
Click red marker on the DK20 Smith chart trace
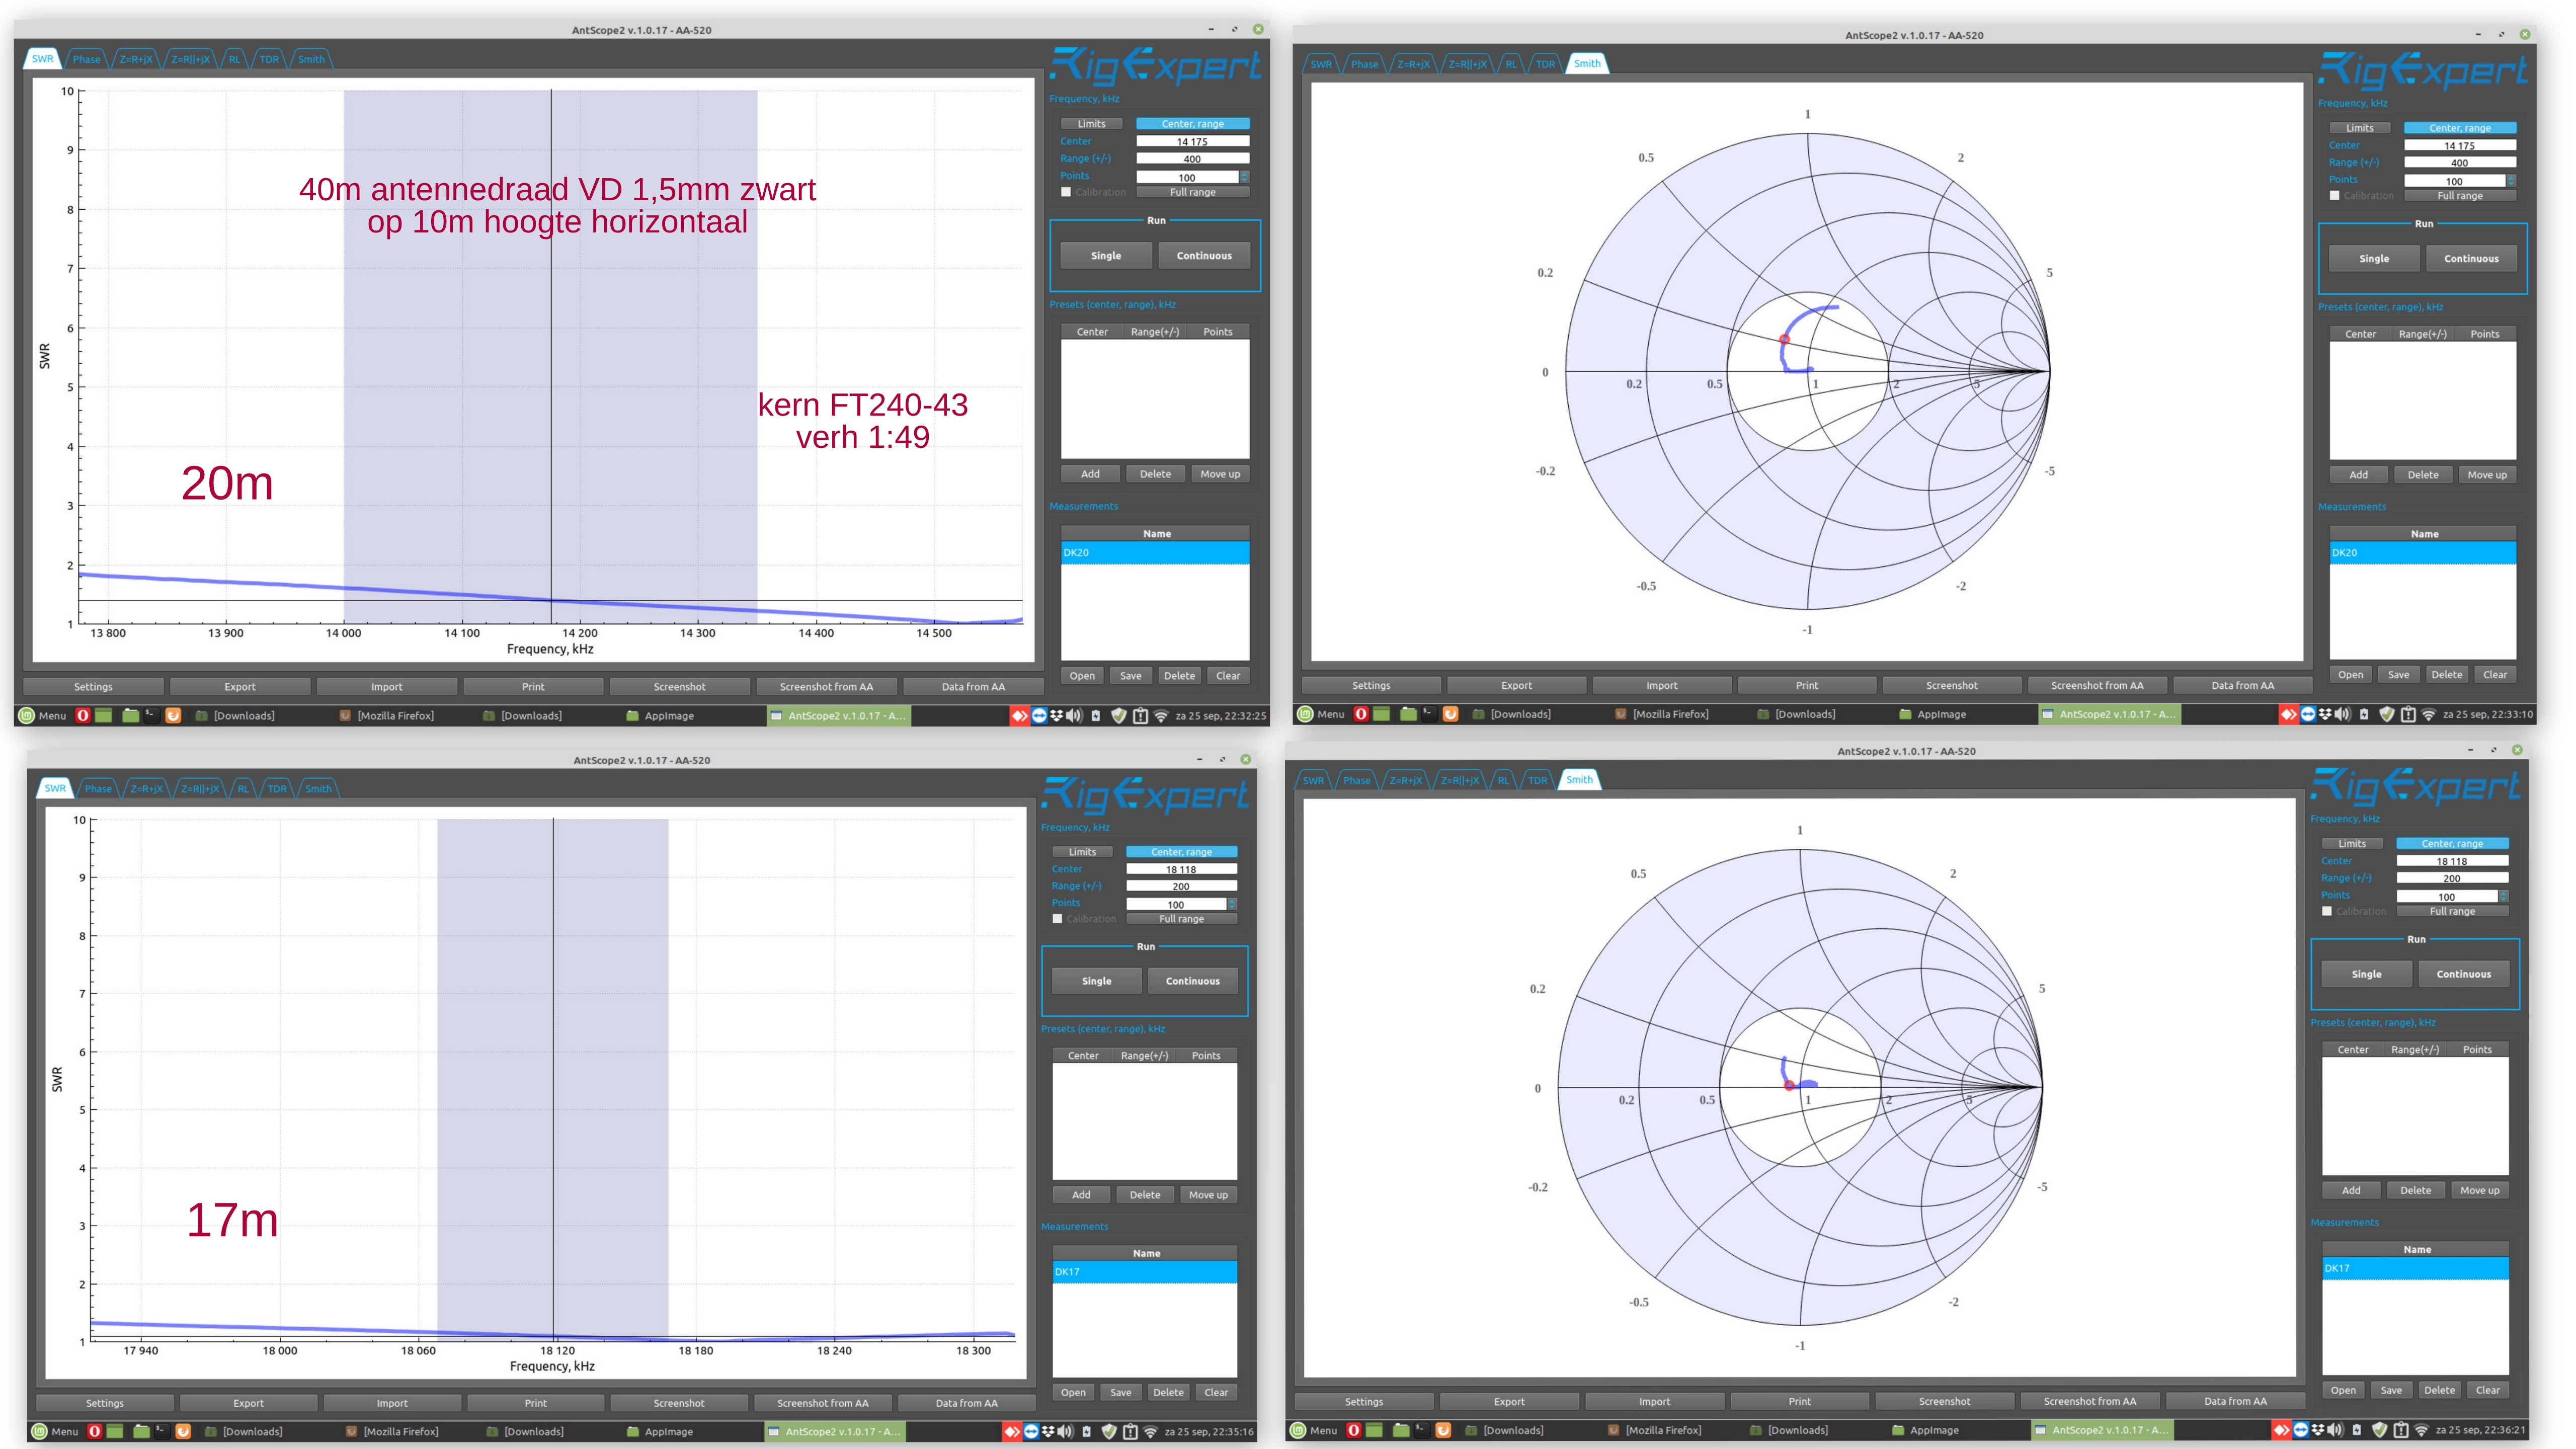tap(1784, 340)
